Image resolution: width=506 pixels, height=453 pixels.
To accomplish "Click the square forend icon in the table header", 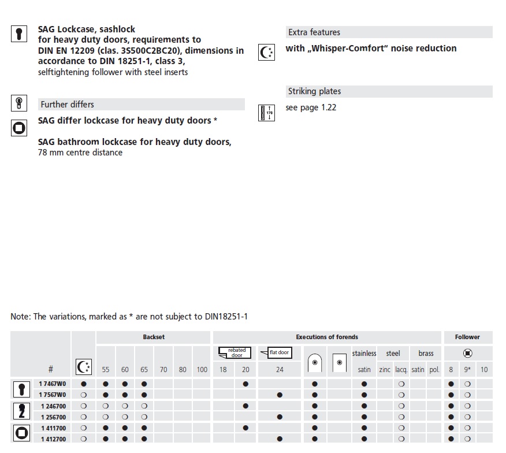I will [339, 363].
